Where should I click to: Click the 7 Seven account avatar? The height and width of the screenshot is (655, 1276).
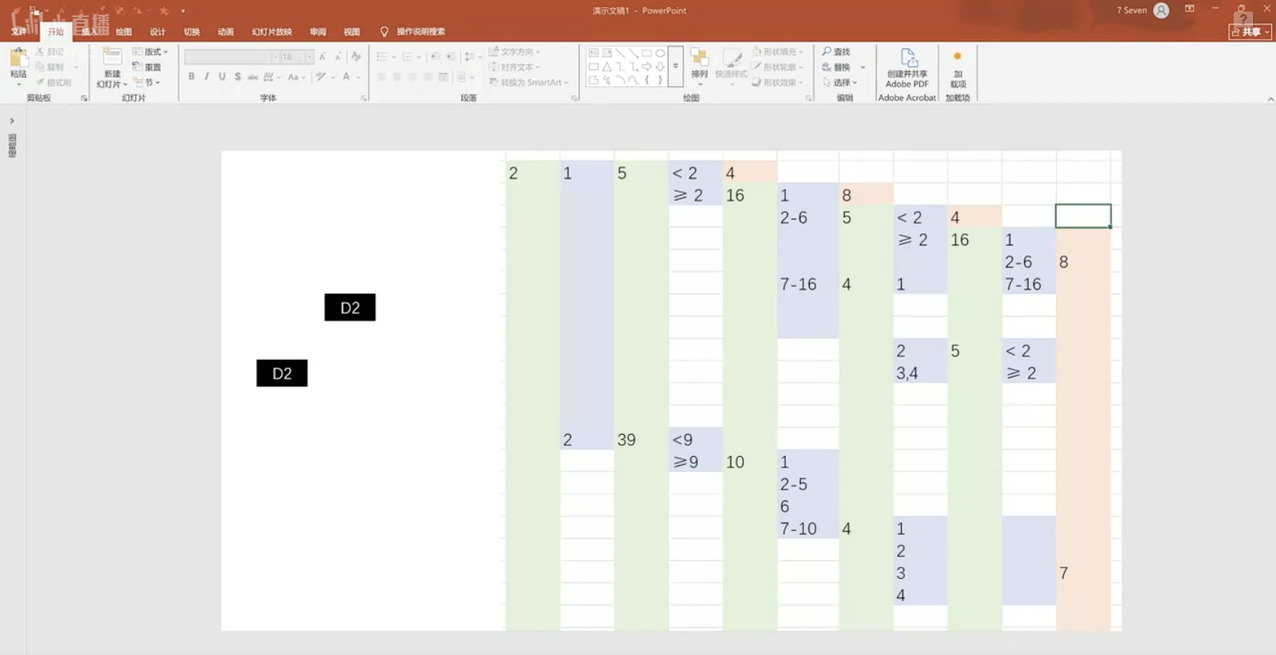(x=1161, y=11)
